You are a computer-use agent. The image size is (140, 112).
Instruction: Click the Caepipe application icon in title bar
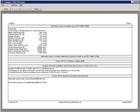click(2, 2)
